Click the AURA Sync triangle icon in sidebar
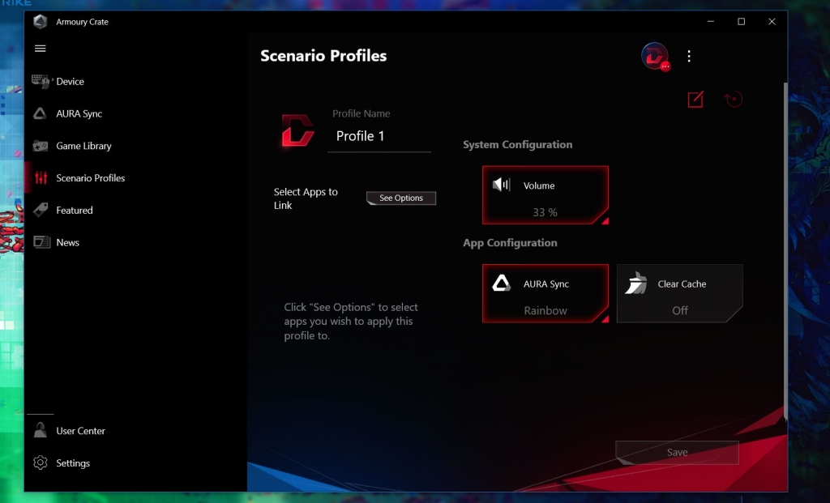The height and width of the screenshot is (503, 830). click(40, 114)
